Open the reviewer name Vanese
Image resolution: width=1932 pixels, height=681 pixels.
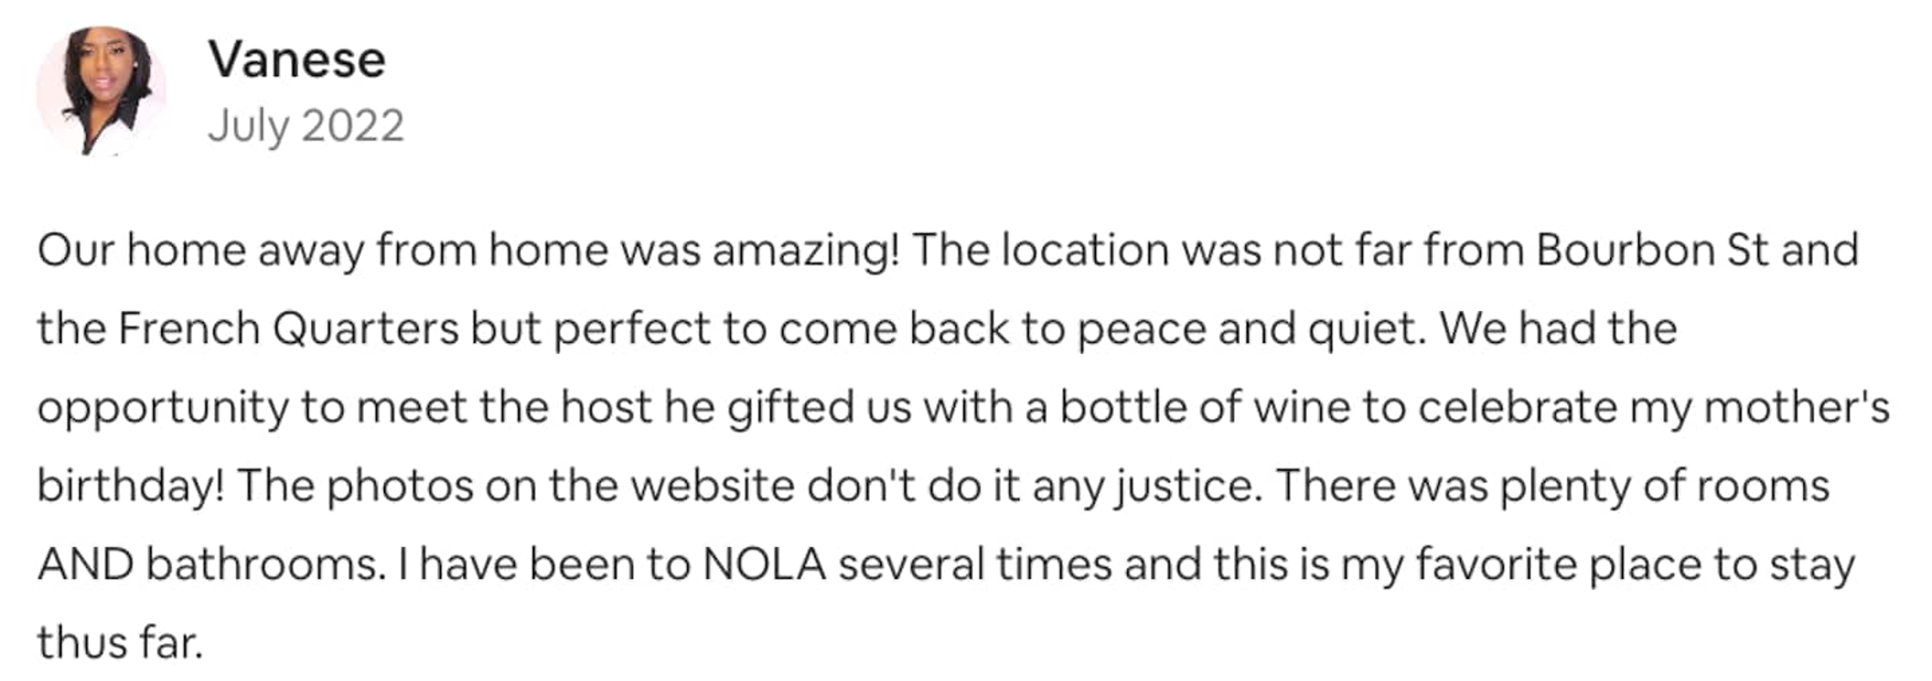pos(296,60)
